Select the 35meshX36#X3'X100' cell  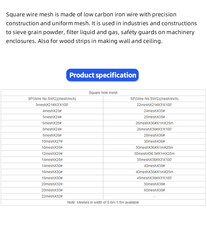(x=154, y=160)
